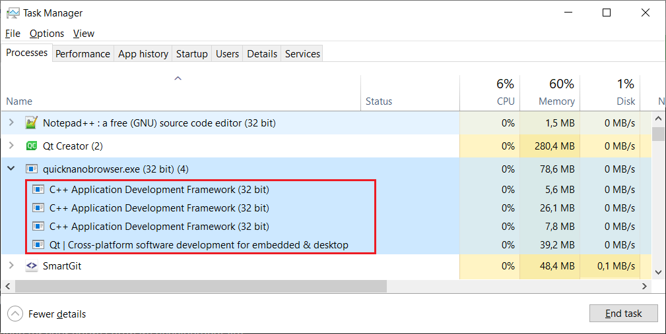Image resolution: width=666 pixels, height=334 pixels.
Task: Click the Qt Cross-platform subprocess icon
Action: point(38,245)
